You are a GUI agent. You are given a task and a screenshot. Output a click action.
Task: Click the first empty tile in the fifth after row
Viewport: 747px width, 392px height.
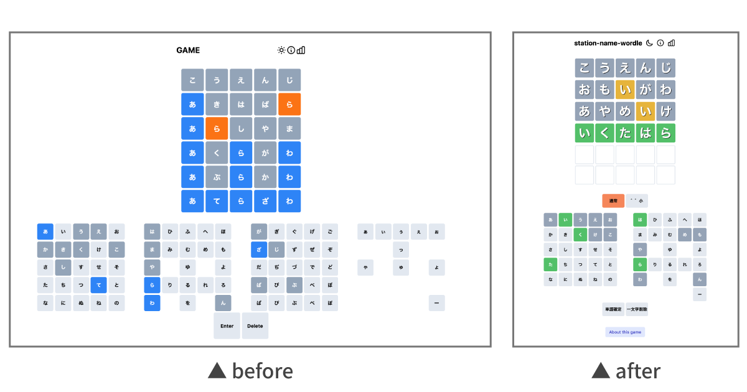[x=585, y=154]
